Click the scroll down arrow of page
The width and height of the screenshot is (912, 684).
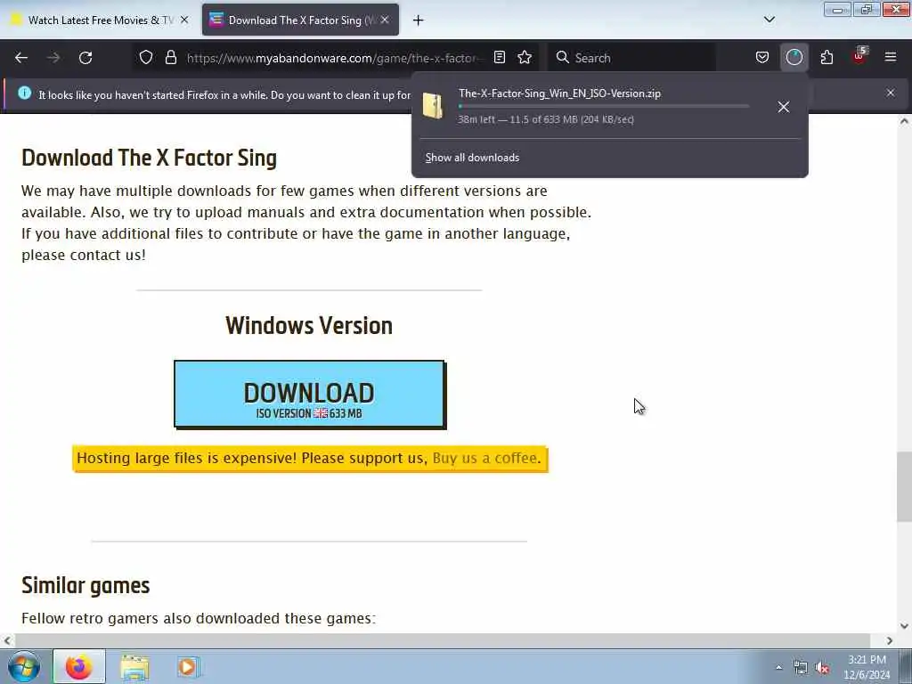[x=904, y=626]
